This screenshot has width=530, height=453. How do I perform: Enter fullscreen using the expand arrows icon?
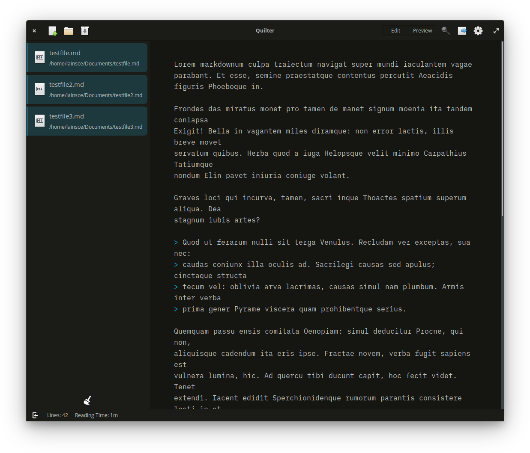tap(496, 31)
